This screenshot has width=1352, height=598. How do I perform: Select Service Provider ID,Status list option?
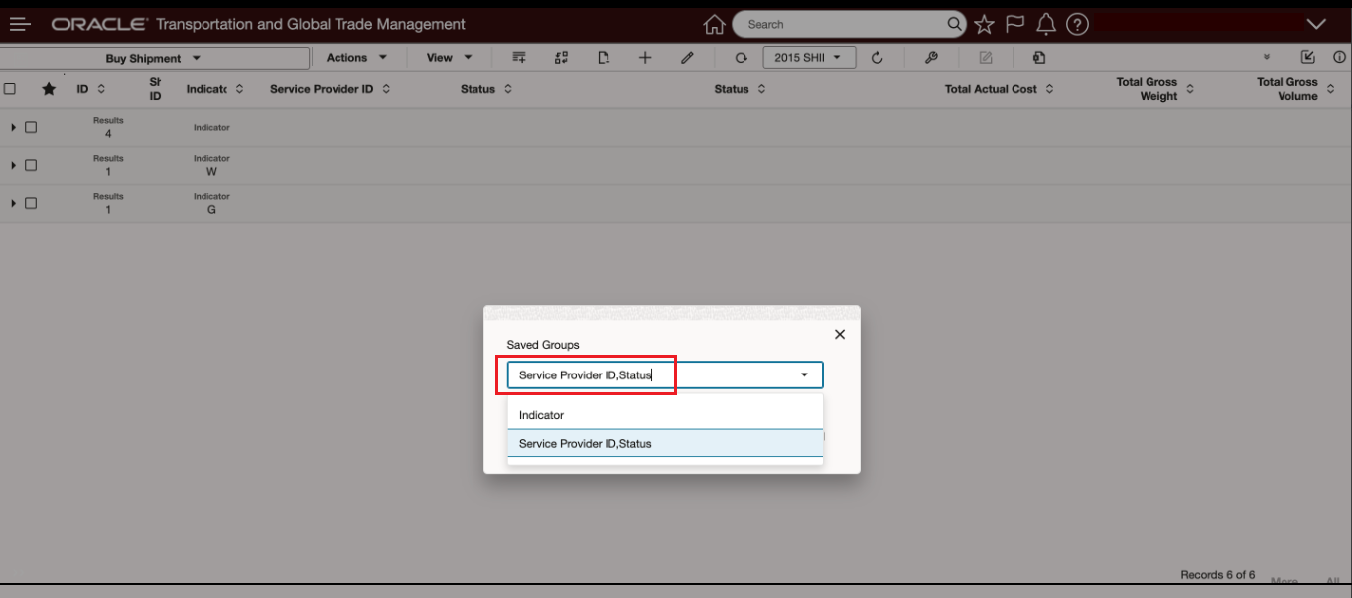tap(665, 443)
